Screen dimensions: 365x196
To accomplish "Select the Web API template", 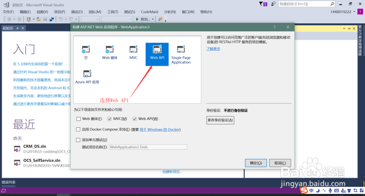I will pyautogui.click(x=157, y=54).
